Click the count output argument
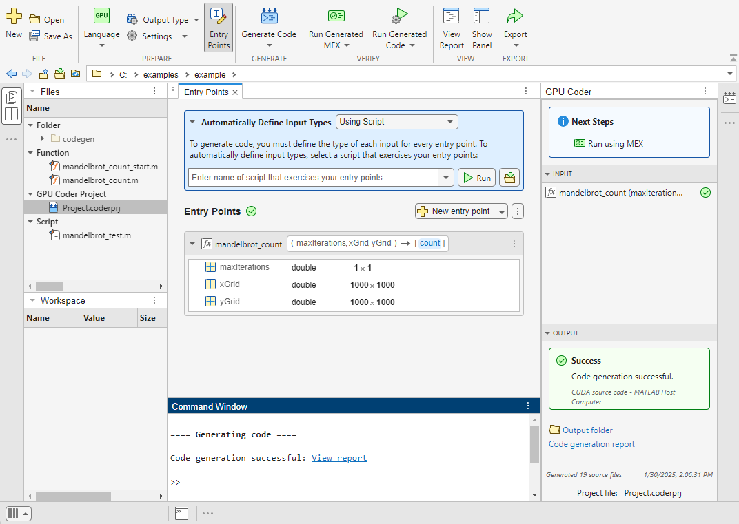 [430, 243]
